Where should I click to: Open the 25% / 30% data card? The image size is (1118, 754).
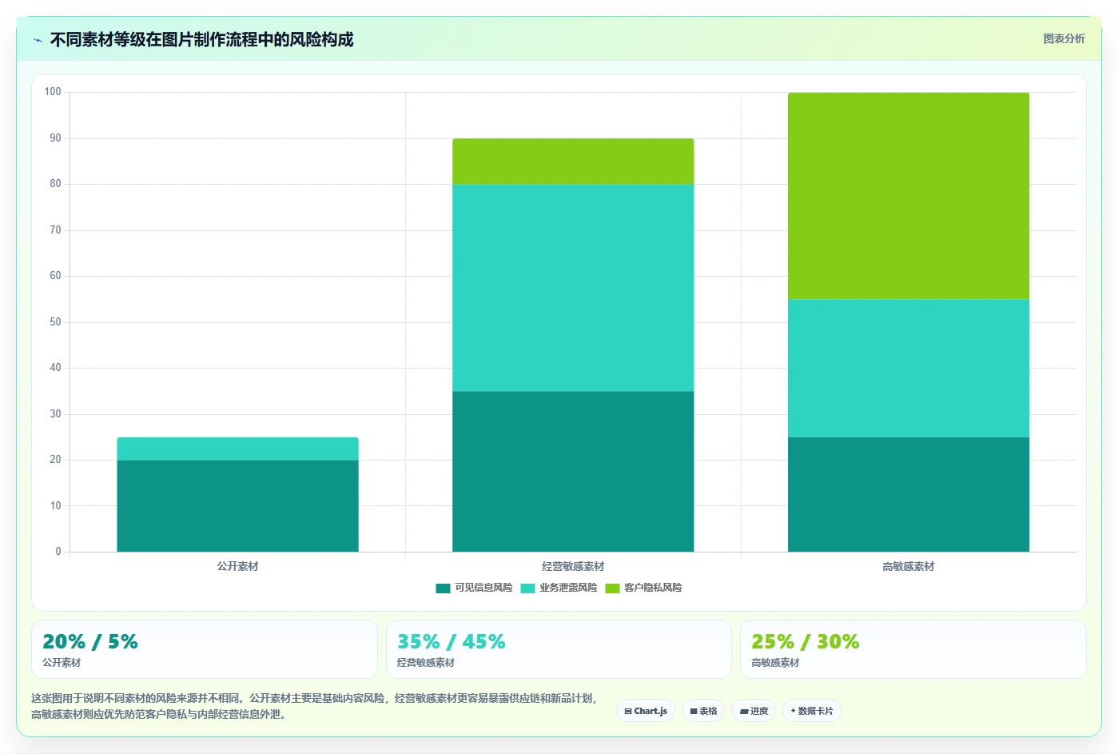[913, 649]
